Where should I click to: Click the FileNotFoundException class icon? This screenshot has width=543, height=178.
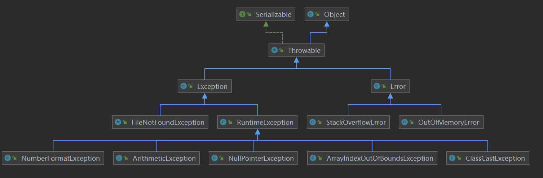pos(118,122)
